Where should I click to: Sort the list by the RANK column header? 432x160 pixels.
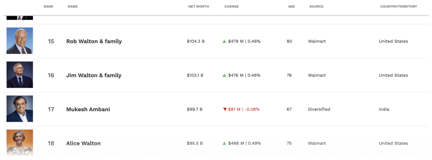tap(48, 7)
